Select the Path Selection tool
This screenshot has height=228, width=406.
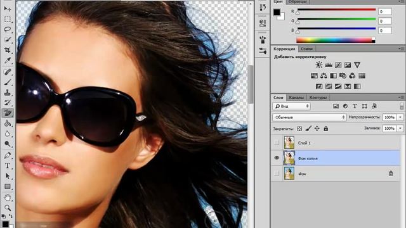(7, 176)
